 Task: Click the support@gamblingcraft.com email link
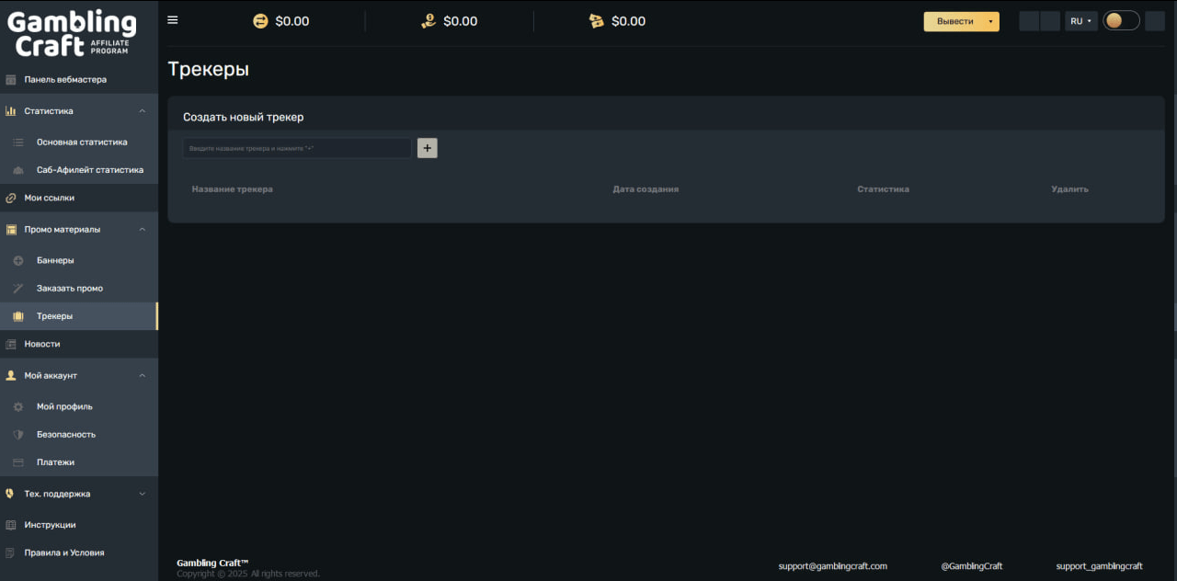pyautogui.click(x=832, y=566)
